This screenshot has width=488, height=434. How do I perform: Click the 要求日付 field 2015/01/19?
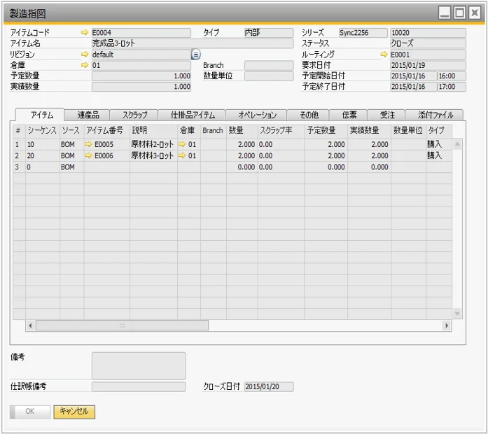[x=428, y=65]
